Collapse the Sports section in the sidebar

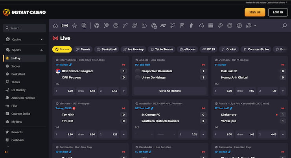click(24, 50)
